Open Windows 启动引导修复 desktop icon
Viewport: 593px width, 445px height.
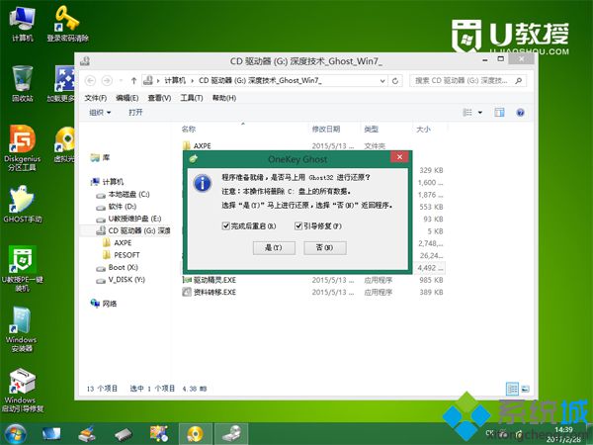23,391
